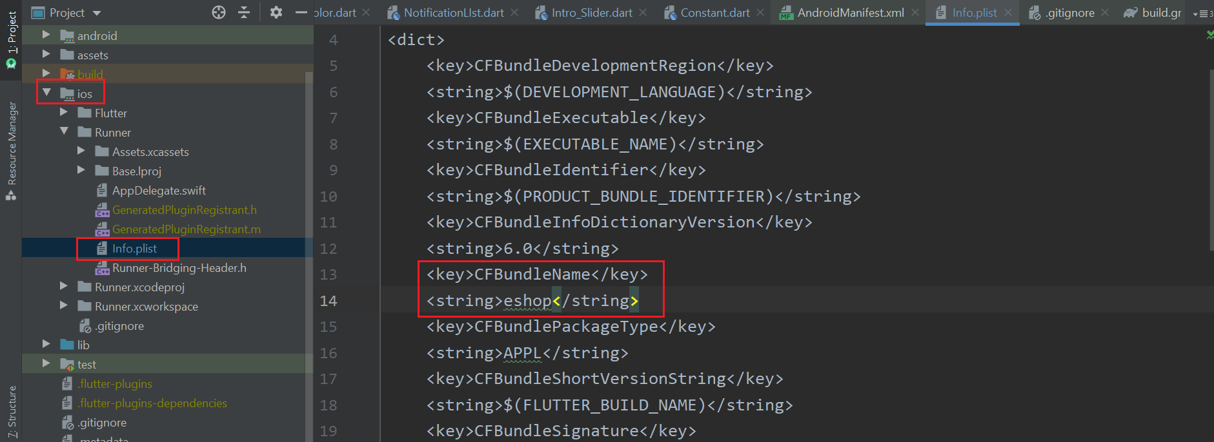1214x442 pixels.
Task: Click the editor vertical scrollbar
Action: [1210, 161]
